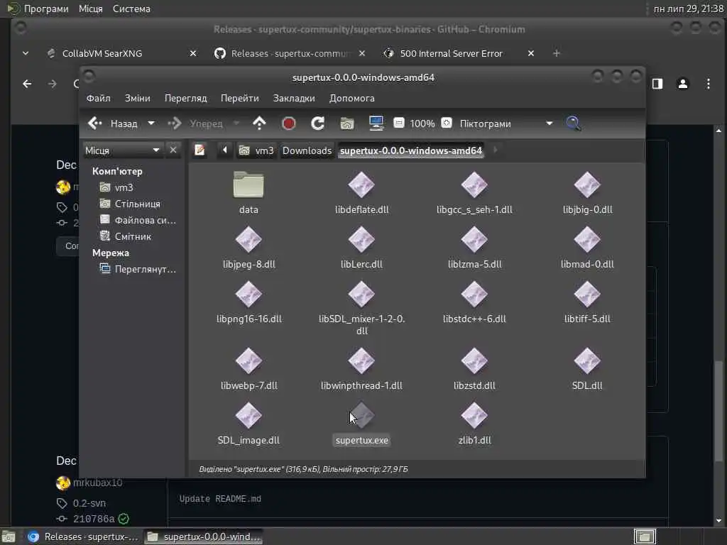The width and height of the screenshot is (727, 545).
Task: Switch to 500 Internal Server Error tab
Action: [458, 53]
